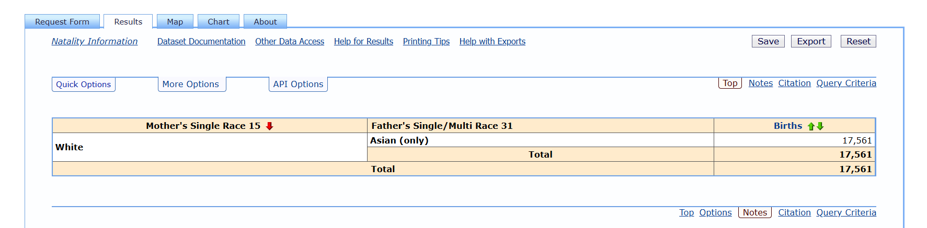Open the Printing Tips link

(426, 41)
